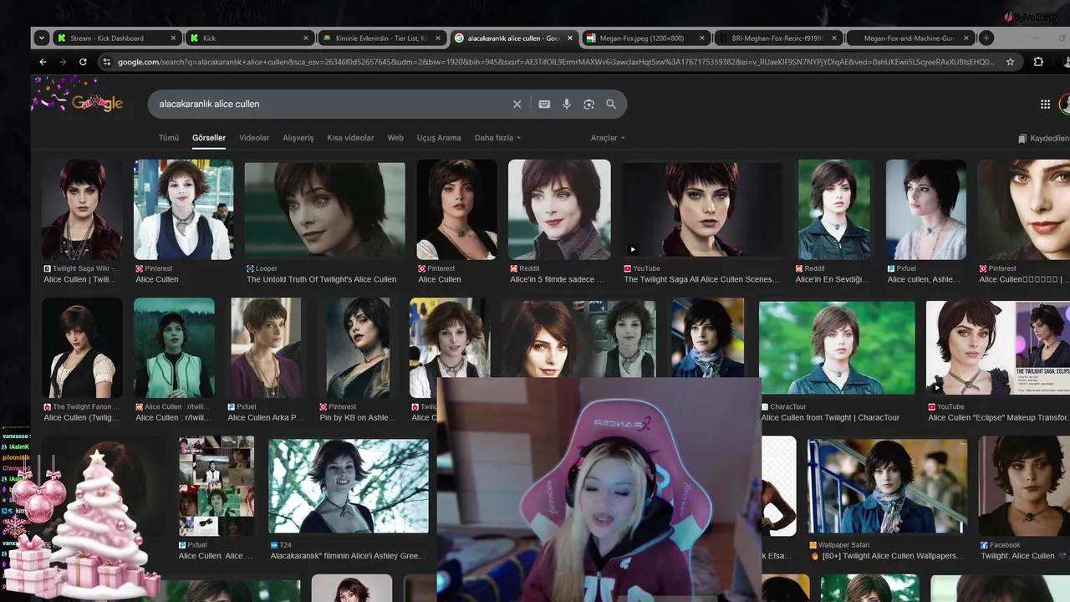Close the Kiminle Evlenirdin Tier List tab
The image size is (1070, 602).
[x=438, y=38]
